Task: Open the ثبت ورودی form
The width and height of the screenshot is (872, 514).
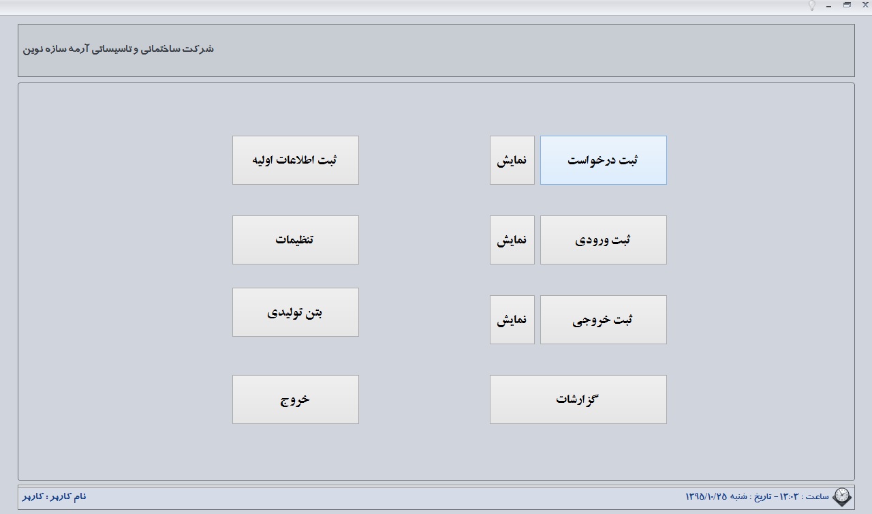Action: pos(604,240)
